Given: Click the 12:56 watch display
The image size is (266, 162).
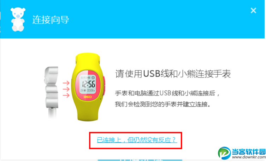Looking at the screenshot, I should point(88,84).
